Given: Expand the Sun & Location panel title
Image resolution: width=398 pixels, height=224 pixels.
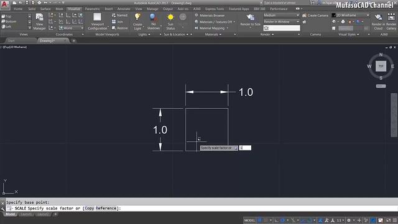Looking at the screenshot, I should (x=176, y=34).
